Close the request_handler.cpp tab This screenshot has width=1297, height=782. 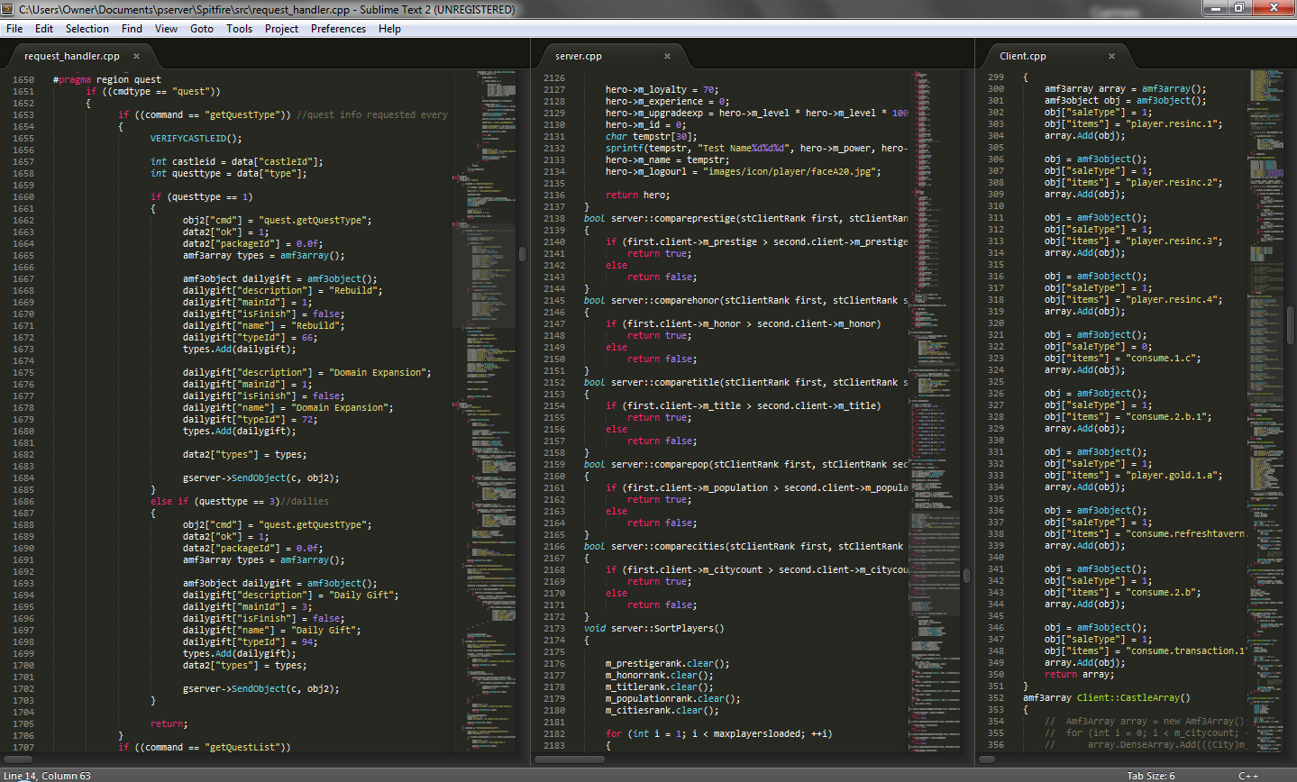[137, 56]
